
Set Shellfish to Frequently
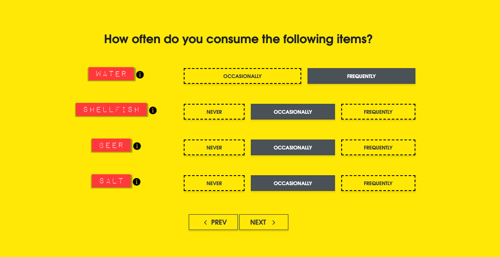click(378, 112)
